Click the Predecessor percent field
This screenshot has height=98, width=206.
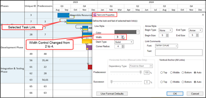tap(147, 73)
